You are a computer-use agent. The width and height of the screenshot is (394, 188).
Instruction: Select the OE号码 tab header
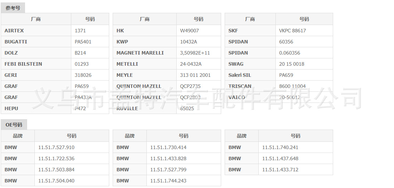tap(14, 125)
